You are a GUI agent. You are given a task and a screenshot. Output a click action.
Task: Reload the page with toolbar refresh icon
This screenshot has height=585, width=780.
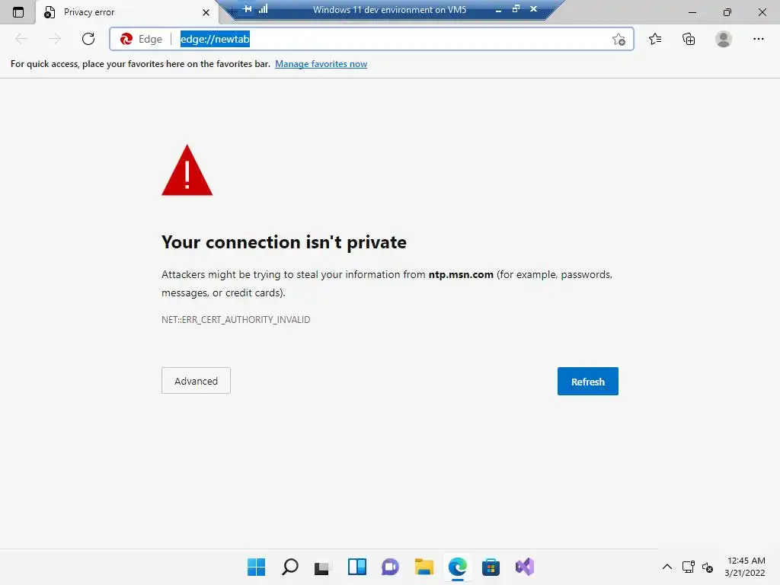pos(88,39)
